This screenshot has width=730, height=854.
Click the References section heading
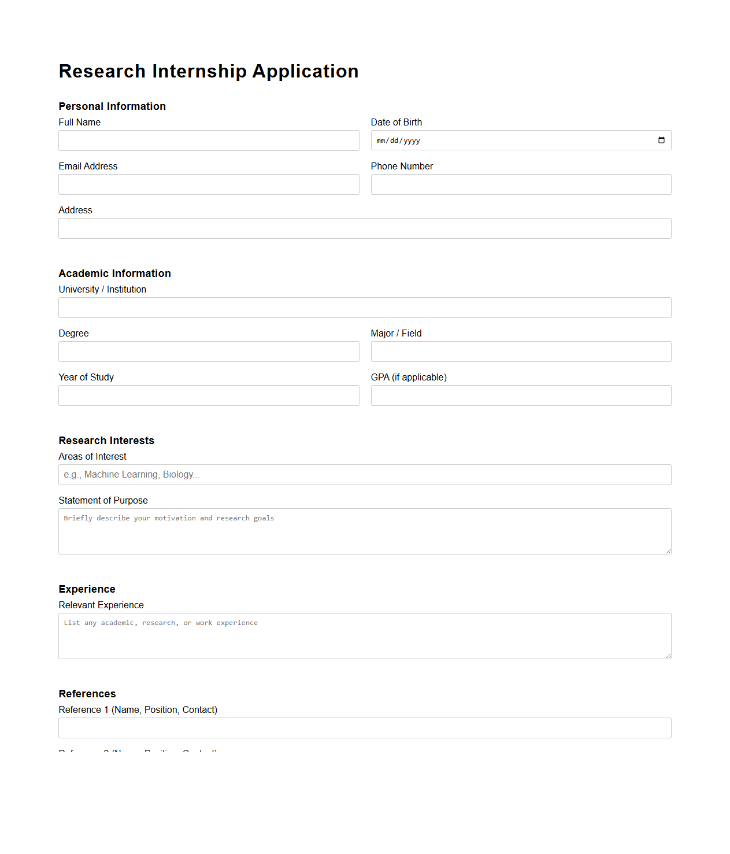point(87,694)
